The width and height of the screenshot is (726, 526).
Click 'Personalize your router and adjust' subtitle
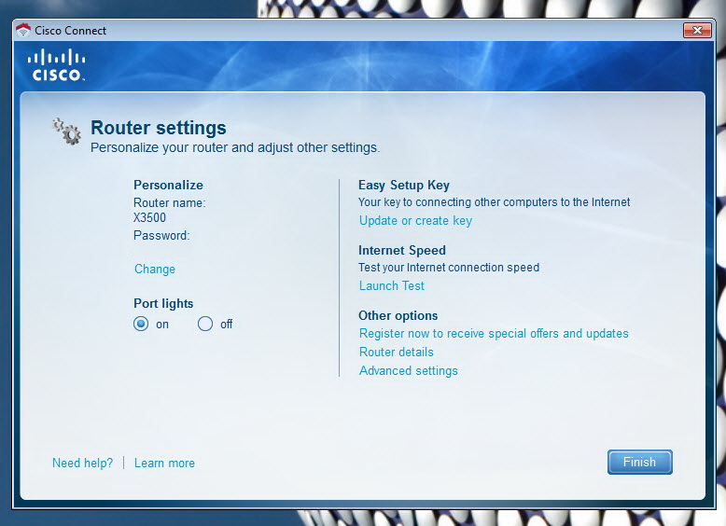coord(235,147)
